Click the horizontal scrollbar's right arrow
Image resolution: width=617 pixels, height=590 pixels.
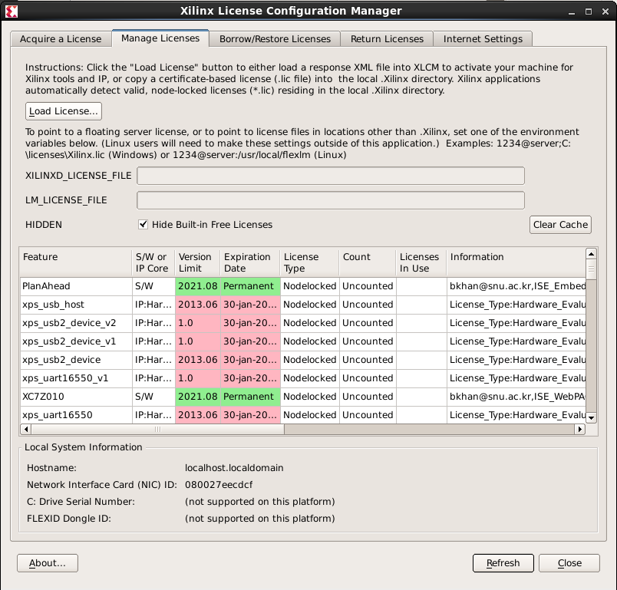click(x=581, y=430)
